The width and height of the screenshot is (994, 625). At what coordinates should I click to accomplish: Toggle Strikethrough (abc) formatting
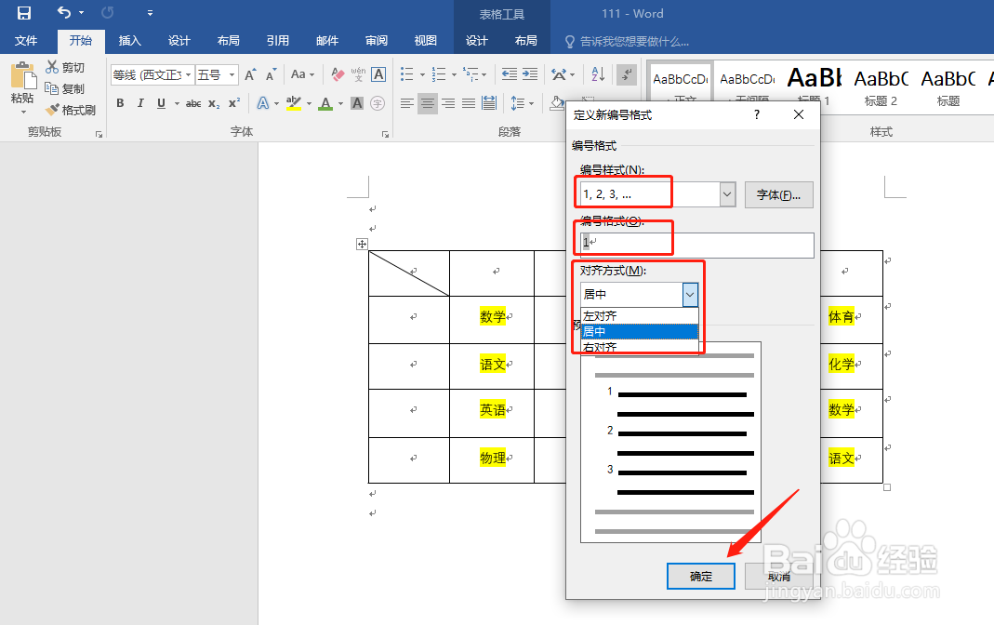click(x=193, y=102)
